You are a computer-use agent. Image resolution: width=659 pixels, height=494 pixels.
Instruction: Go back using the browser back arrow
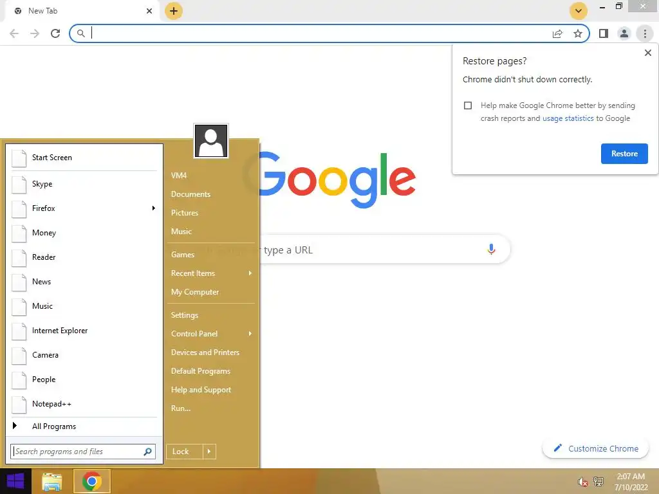(x=14, y=33)
